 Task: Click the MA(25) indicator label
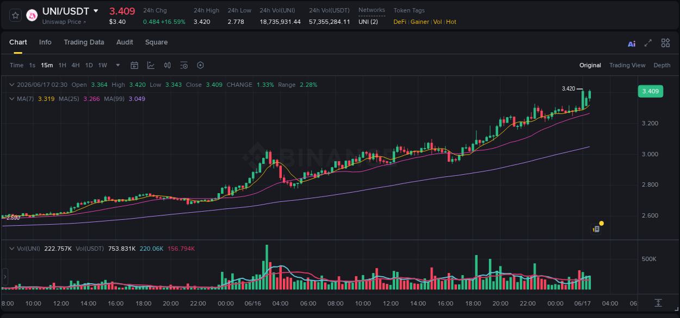click(x=70, y=99)
